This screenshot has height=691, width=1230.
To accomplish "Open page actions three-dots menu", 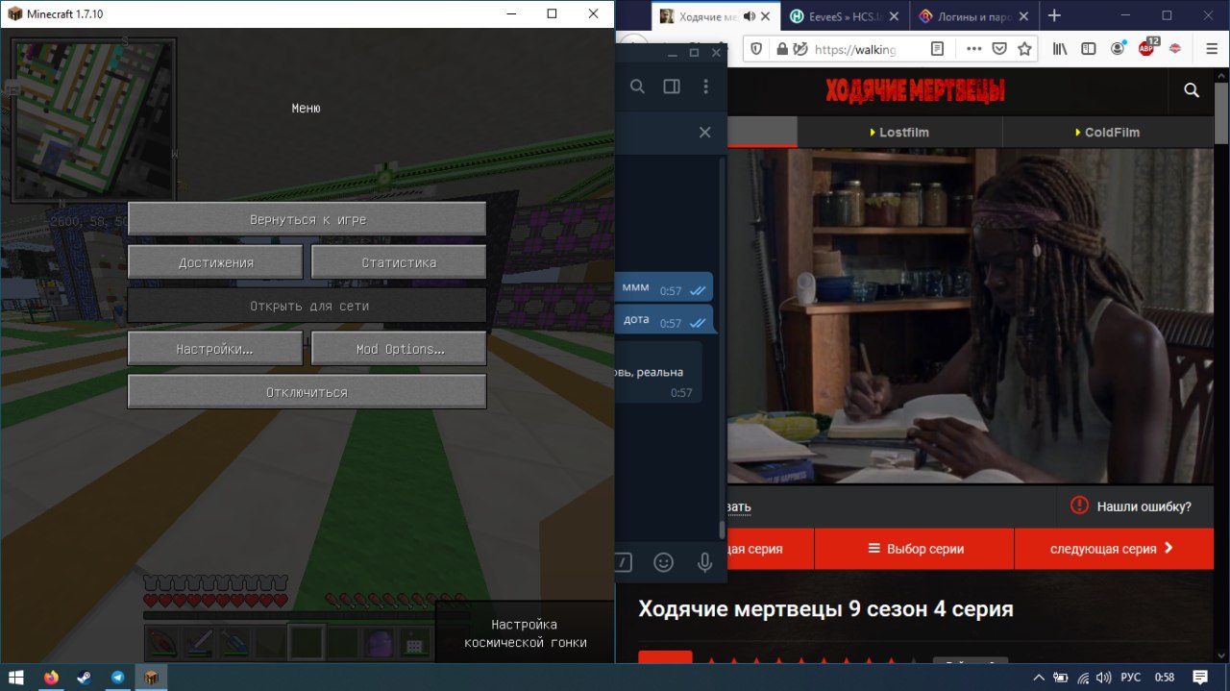I will (x=973, y=49).
